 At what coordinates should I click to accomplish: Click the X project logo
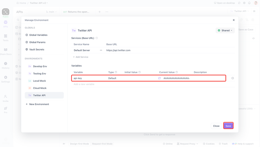[x=5, y=12]
